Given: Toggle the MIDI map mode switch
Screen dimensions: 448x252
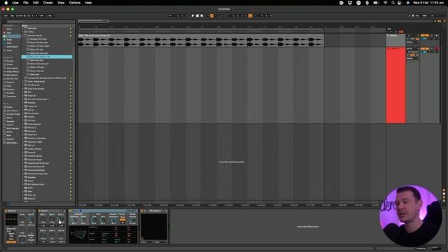Looking at the screenshot, I should [x=425, y=15].
